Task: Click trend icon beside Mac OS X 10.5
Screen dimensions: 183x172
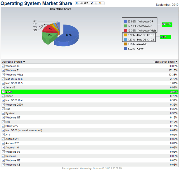Action: tap(3, 83)
